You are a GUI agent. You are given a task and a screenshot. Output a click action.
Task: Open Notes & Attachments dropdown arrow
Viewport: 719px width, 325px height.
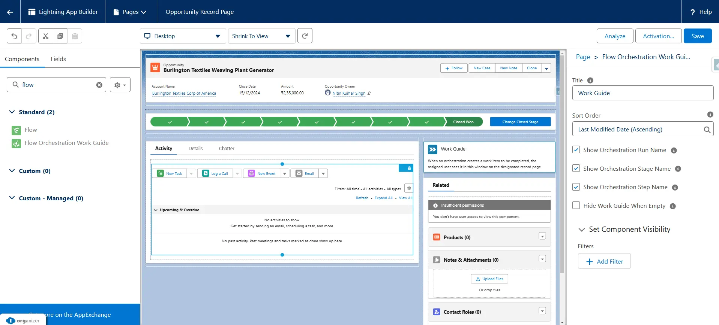coord(542,259)
